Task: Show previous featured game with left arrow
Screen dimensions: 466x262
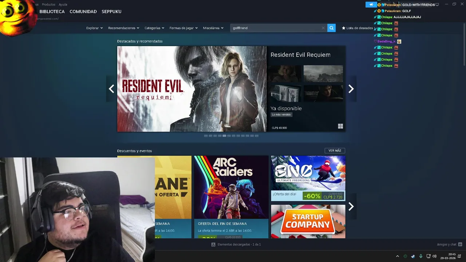Action: click(x=111, y=89)
